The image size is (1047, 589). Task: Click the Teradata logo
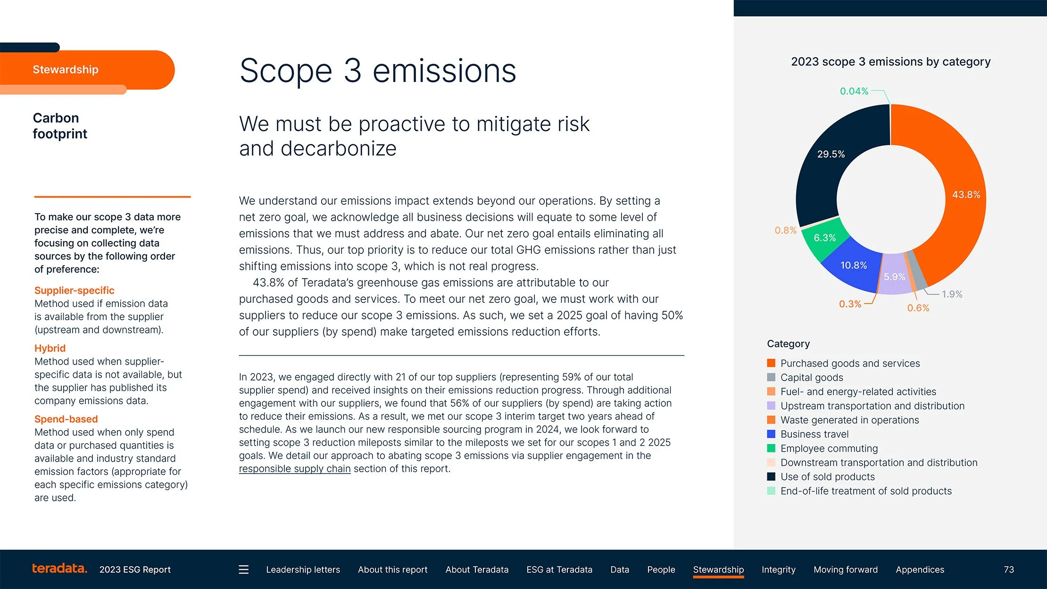pos(59,569)
